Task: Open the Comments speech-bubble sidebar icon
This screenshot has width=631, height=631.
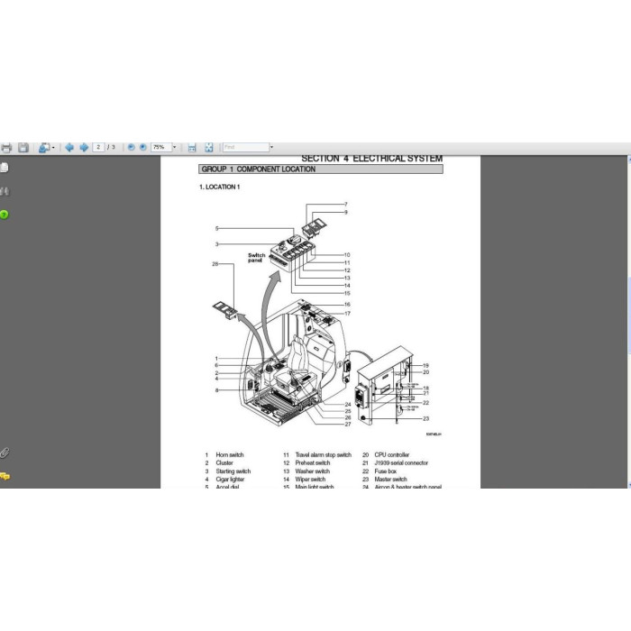Action: 5,477
